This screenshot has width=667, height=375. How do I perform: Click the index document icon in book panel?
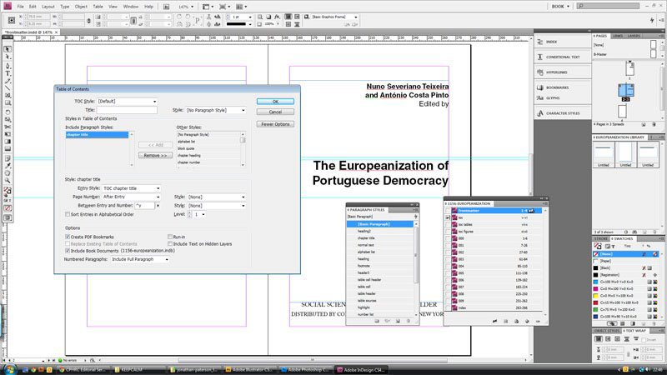tap(454, 307)
